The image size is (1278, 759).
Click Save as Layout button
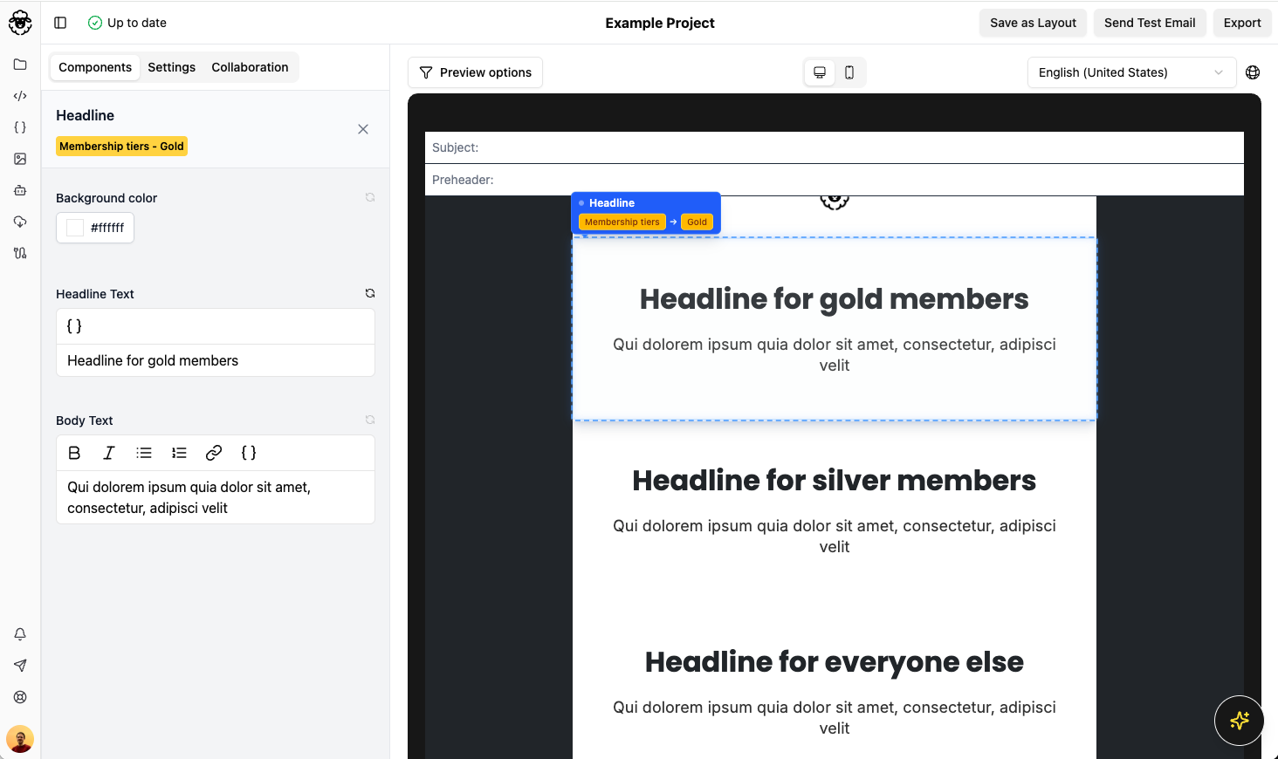[1033, 23]
